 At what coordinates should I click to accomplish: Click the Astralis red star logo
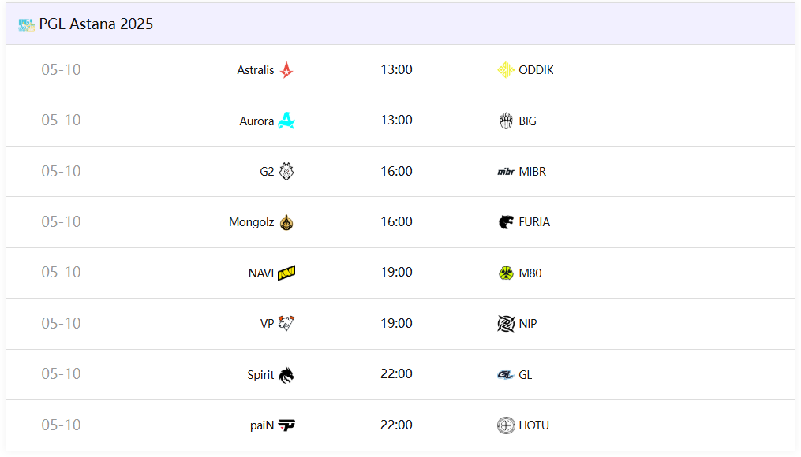tap(286, 70)
